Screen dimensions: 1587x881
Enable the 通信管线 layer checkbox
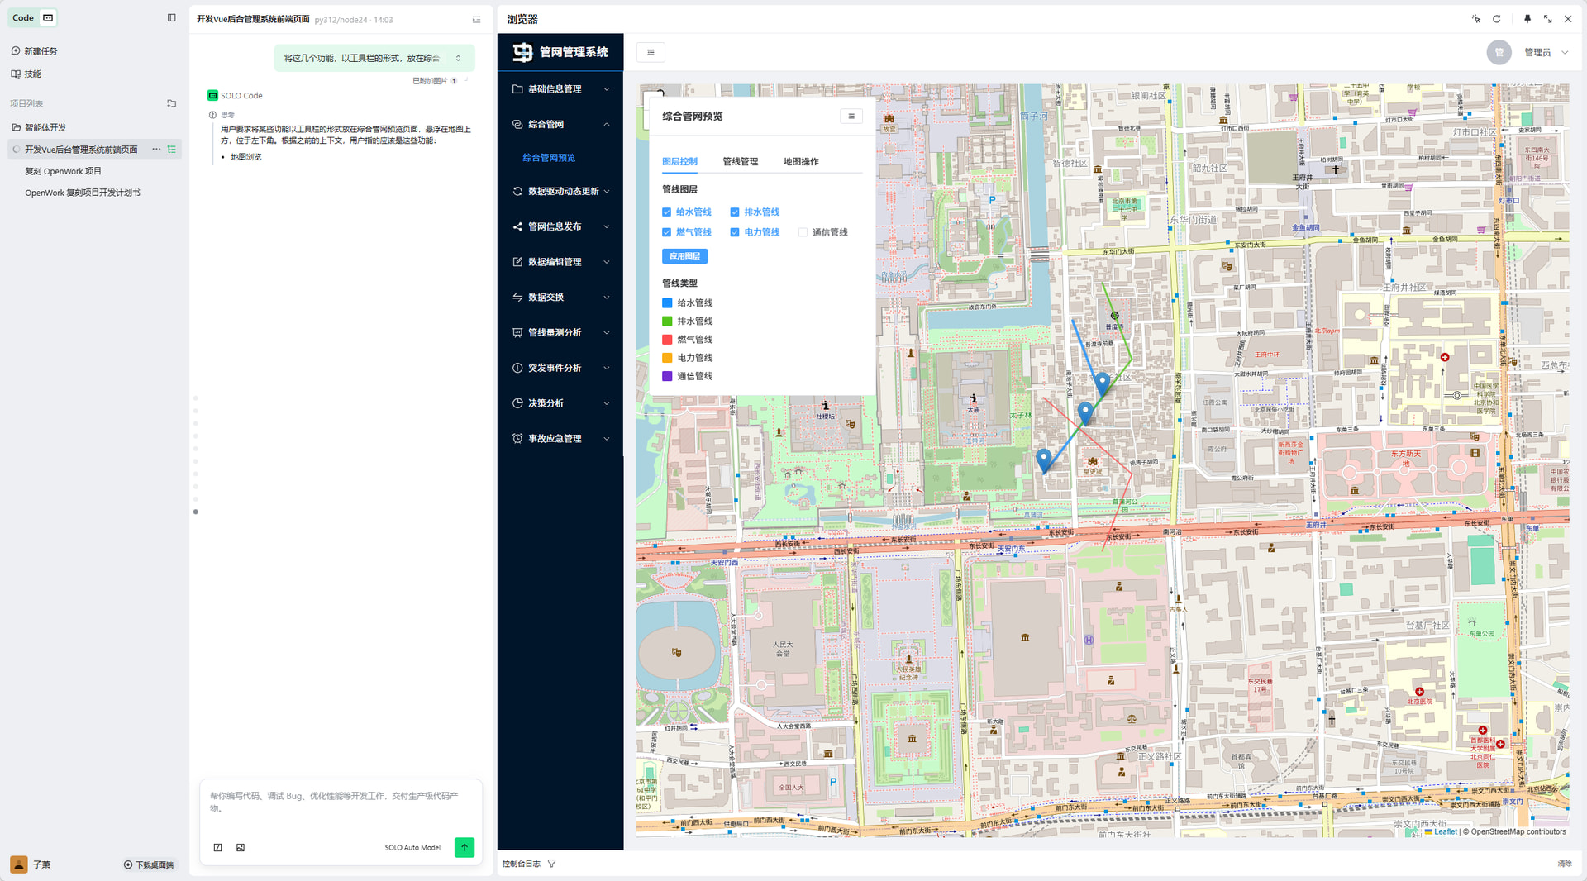click(x=803, y=233)
